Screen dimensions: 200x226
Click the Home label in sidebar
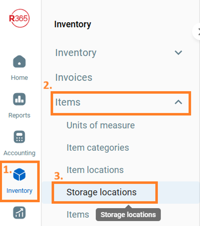click(x=19, y=78)
